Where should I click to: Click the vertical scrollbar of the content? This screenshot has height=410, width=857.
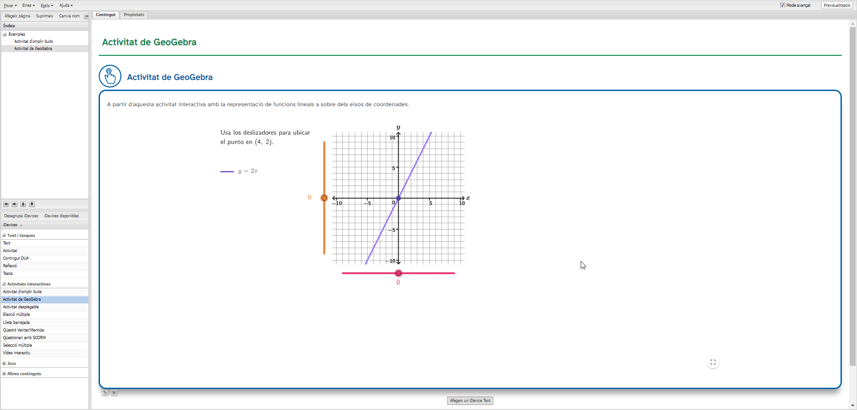pos(853,196)
